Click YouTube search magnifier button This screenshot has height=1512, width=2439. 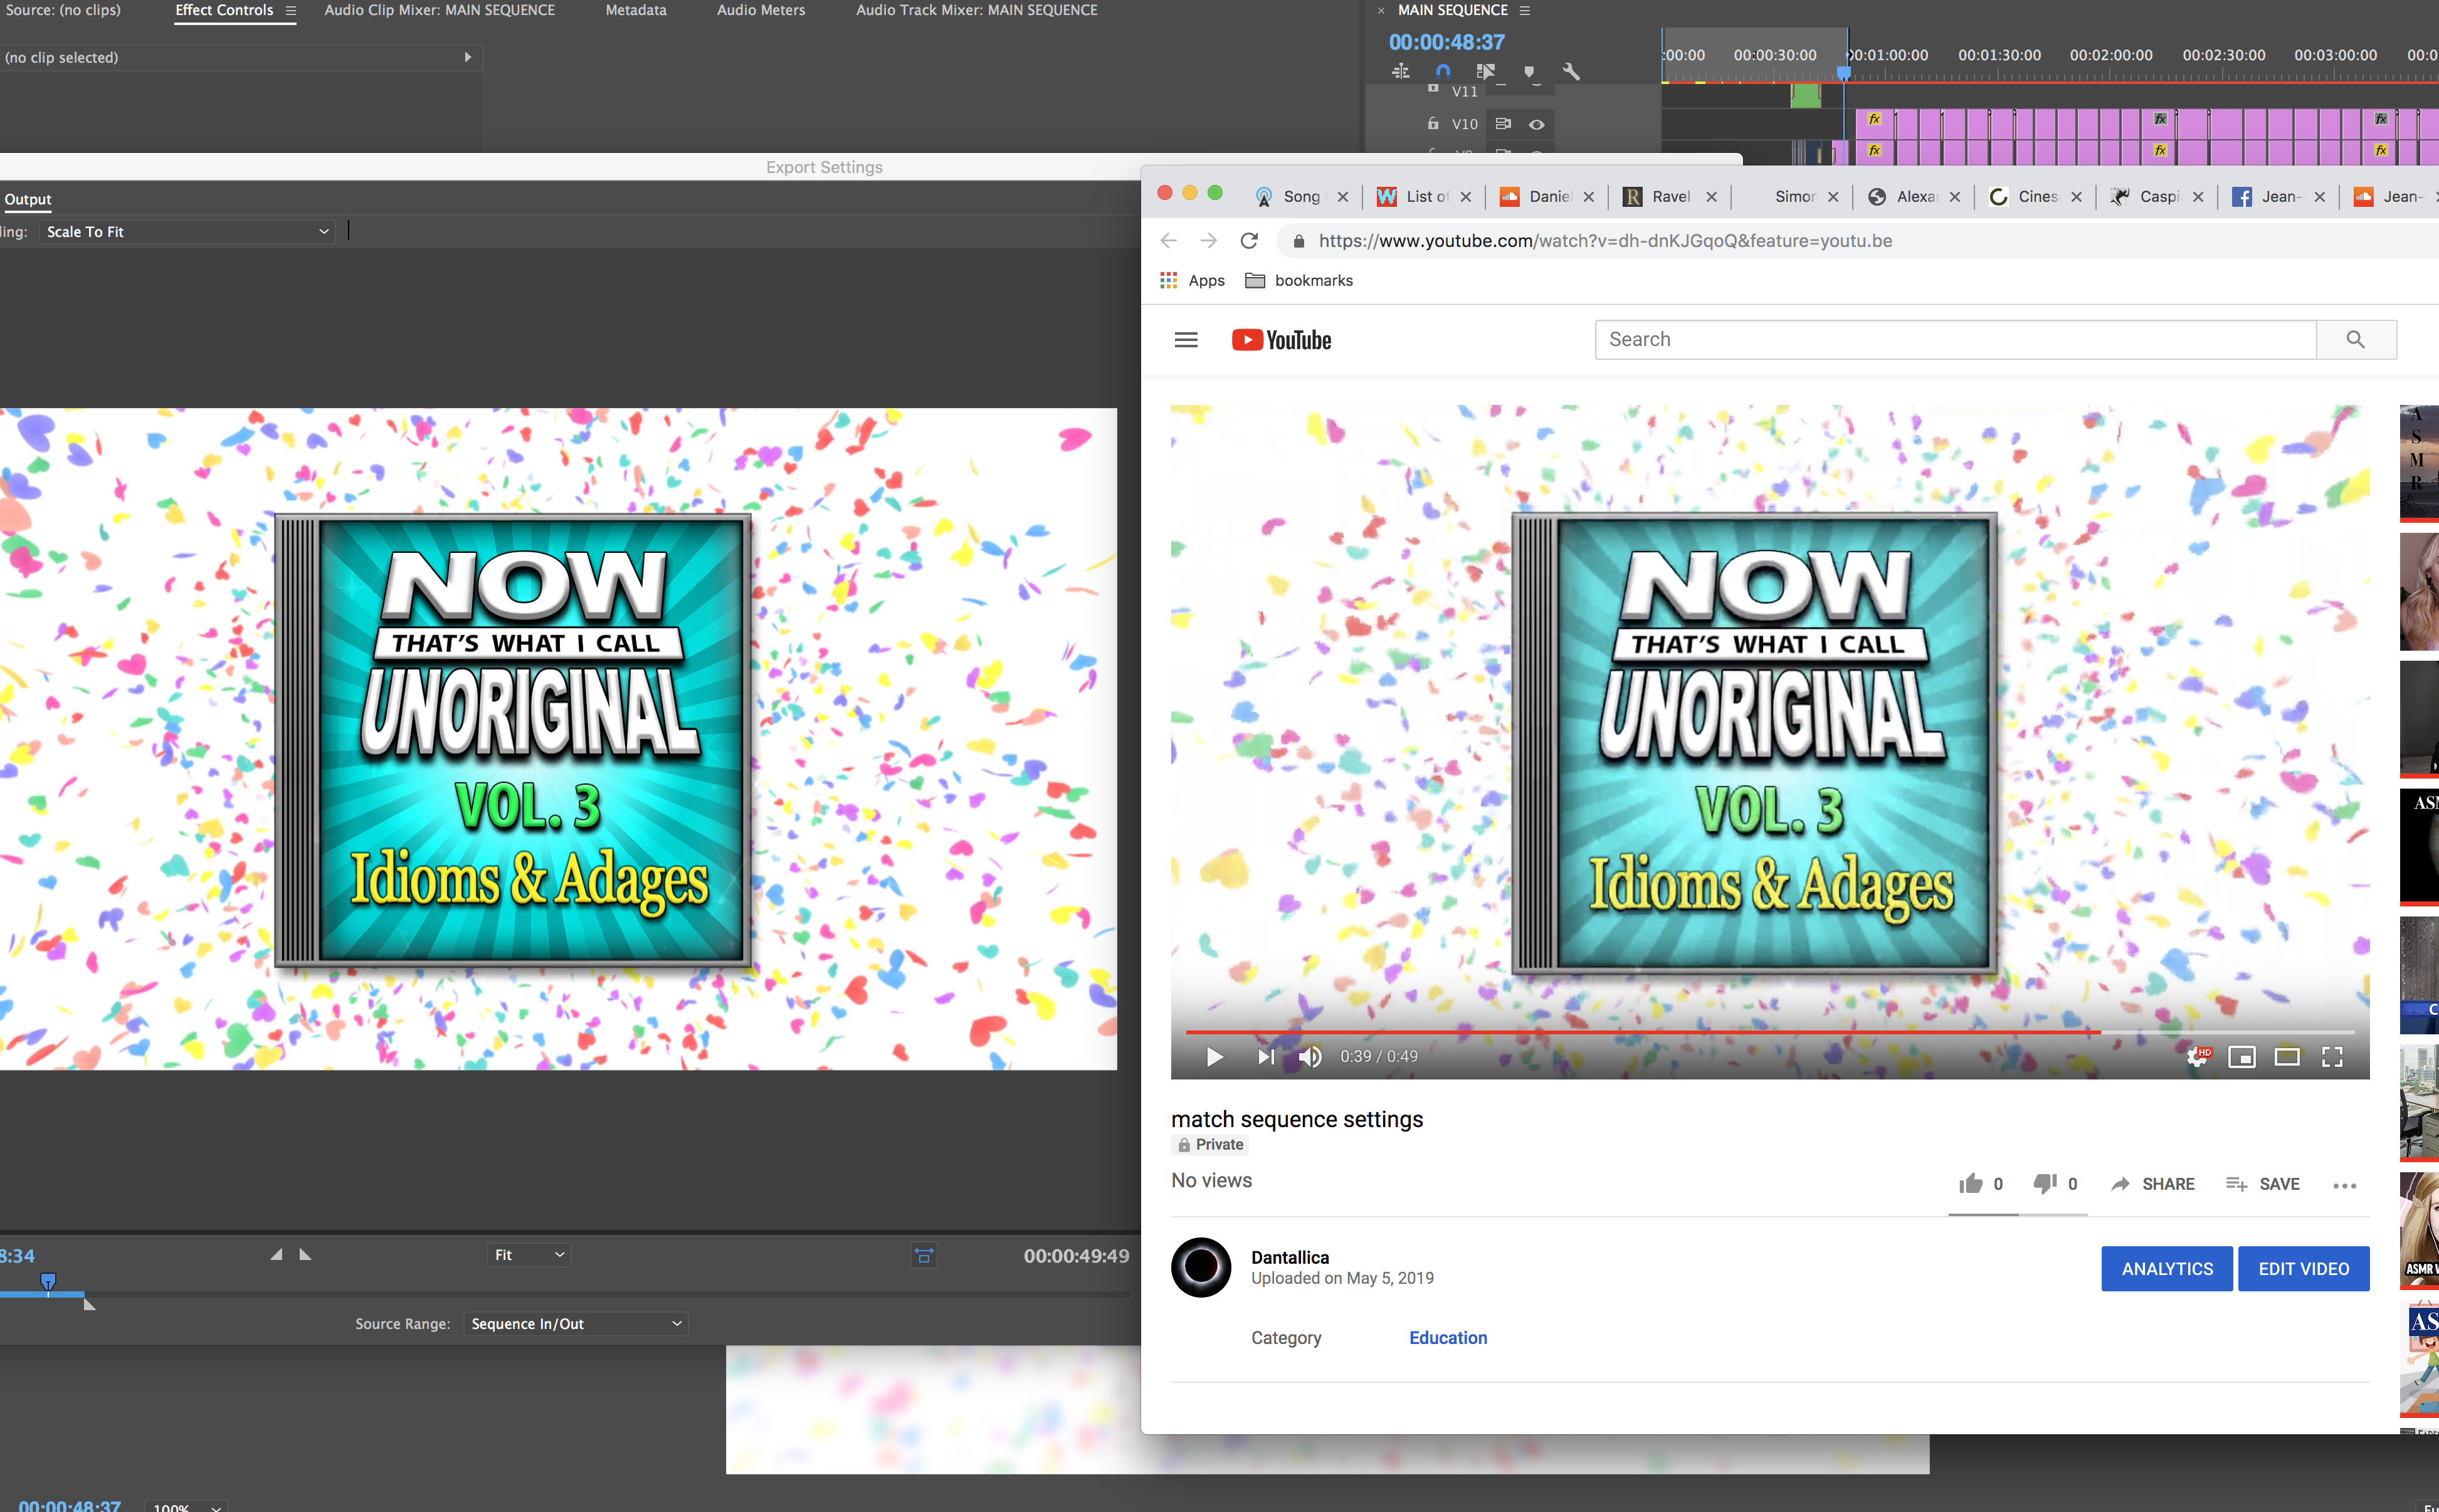coord(2356,340)
